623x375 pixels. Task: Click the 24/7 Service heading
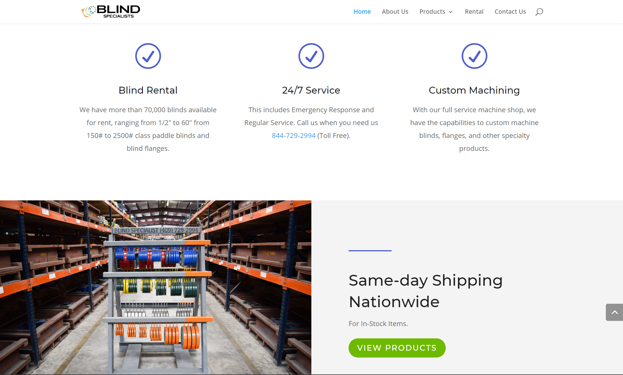pyautogui.click(x=311, y=90)
